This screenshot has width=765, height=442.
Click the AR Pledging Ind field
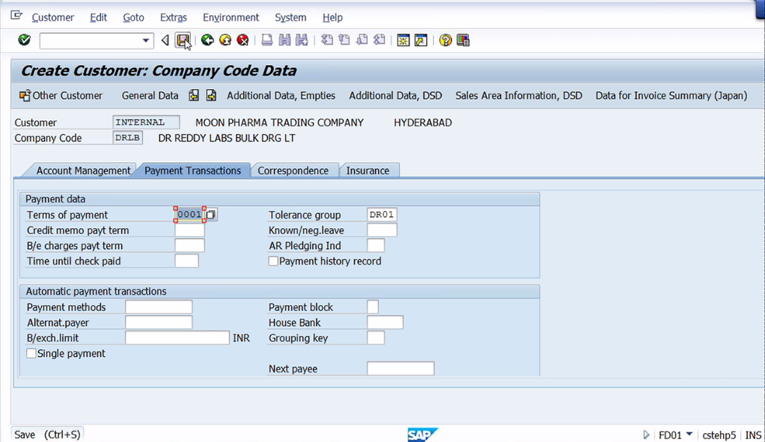coord(376,245)
